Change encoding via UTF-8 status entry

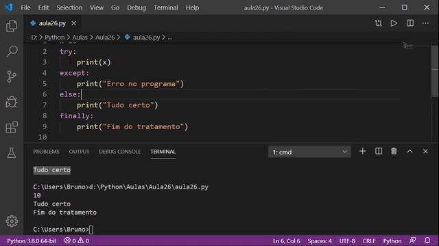[347, 241]
